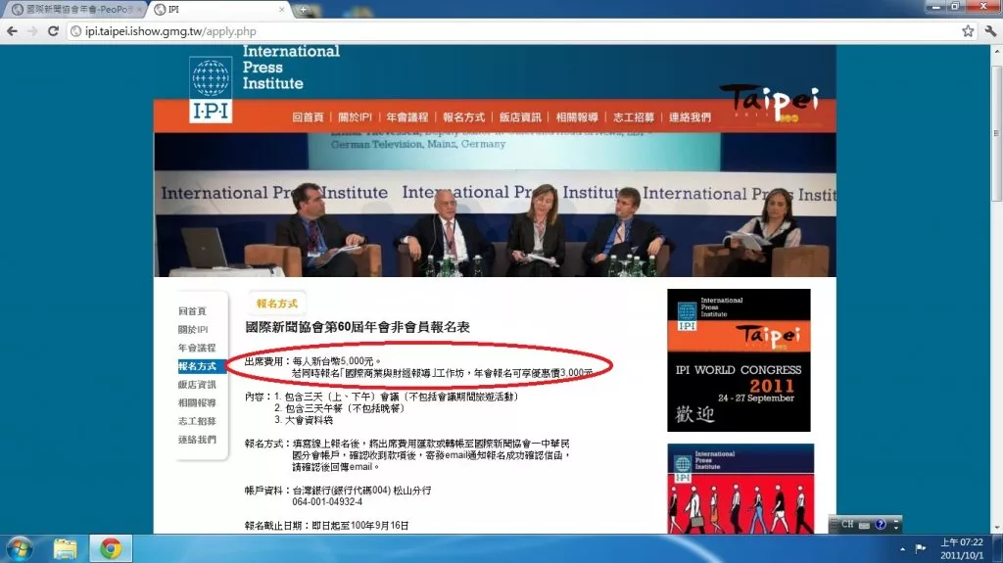Close the IPI browser tab
The image size is (1003, 563).
281,10
